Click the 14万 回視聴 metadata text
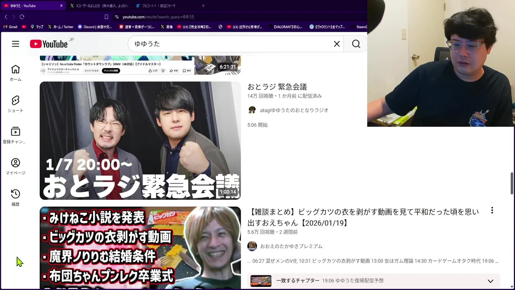 coord(260,96)
